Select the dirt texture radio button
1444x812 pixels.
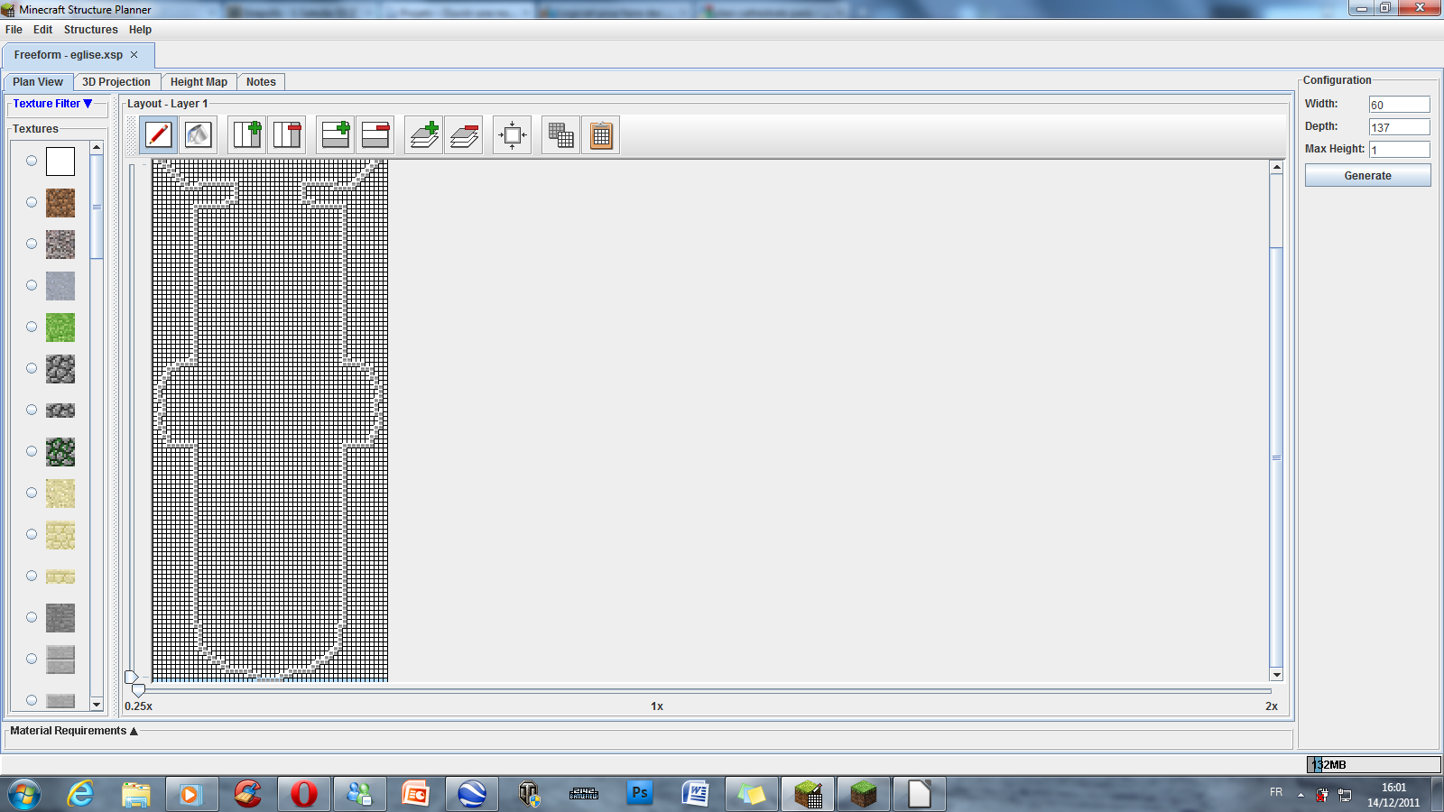click(32, 203)
